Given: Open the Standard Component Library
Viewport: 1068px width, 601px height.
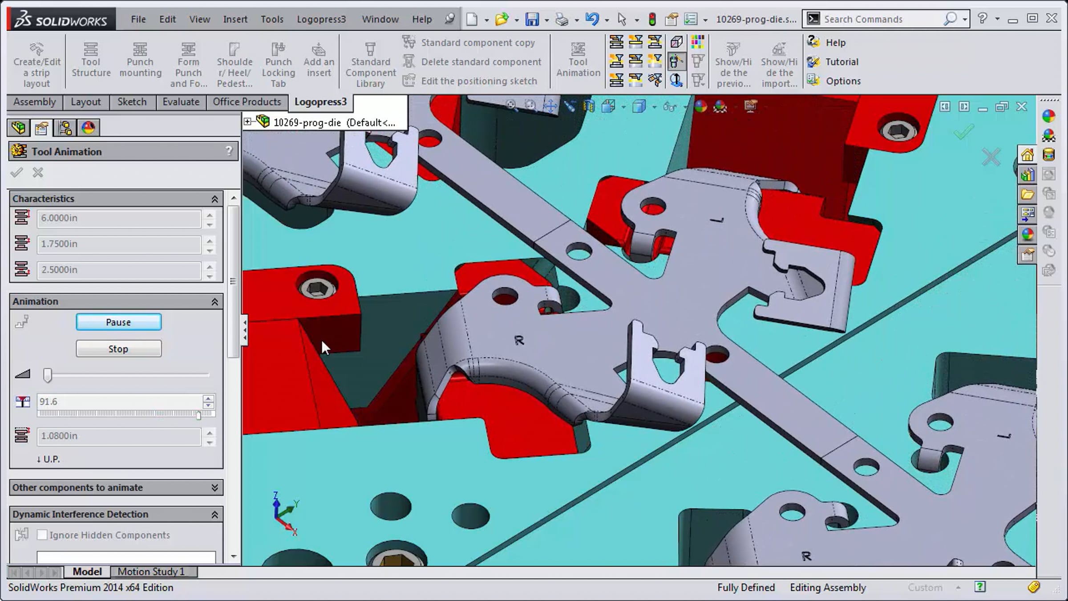Looking at the screenshot, I should [370, 65].
